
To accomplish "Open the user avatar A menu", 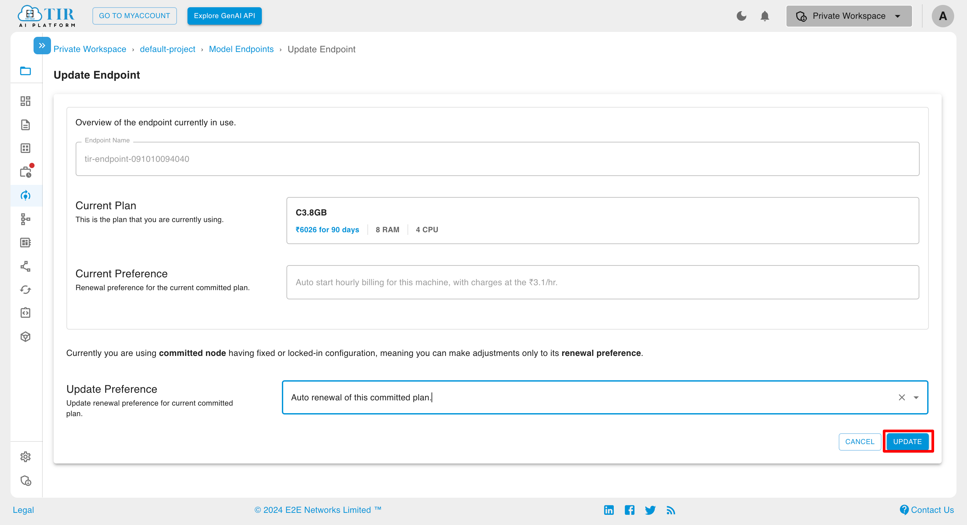I will 943,16.
